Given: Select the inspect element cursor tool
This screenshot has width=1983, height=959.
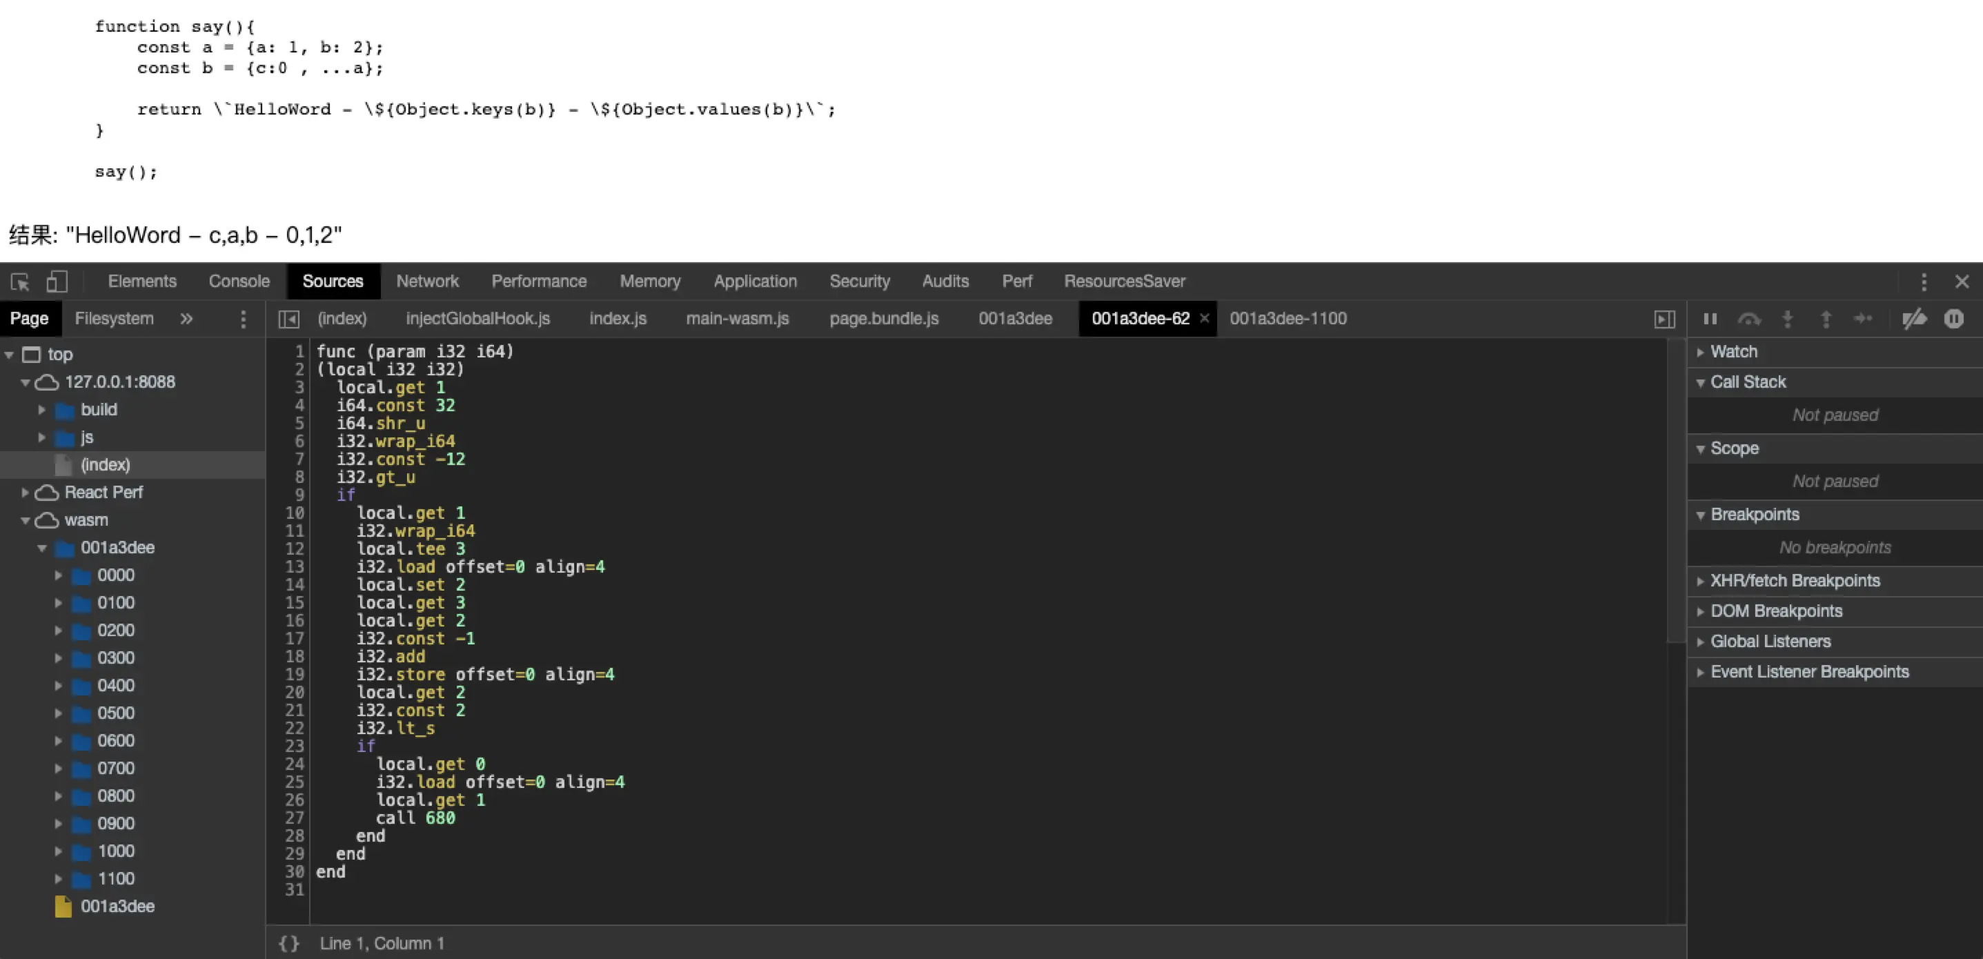Looking at the screenshot, I should click(x=19, y=281).
